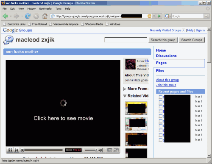Open the address bar URL dropdown

click(x=154, y=16)
